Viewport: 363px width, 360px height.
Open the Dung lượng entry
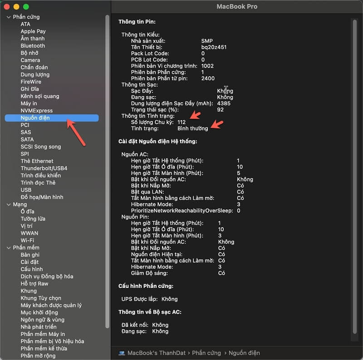click(35, 74)
